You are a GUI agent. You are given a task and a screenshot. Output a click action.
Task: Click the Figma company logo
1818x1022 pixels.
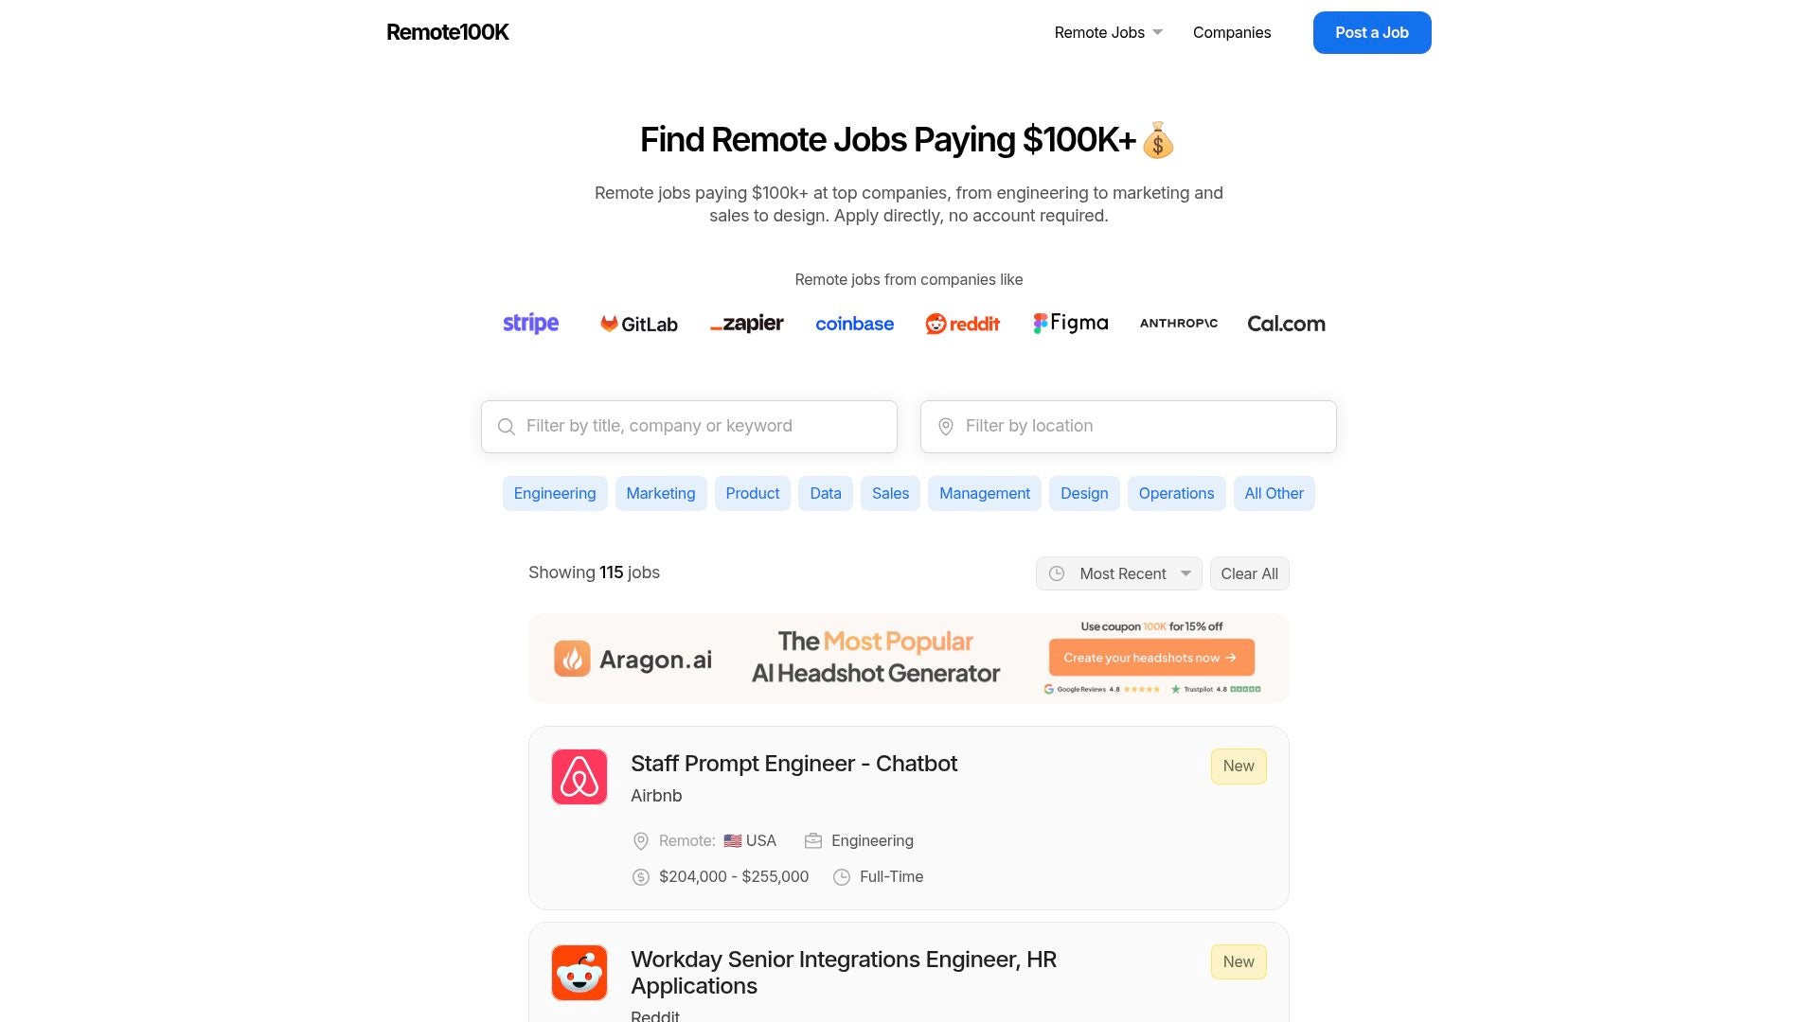coord(1070,324)
